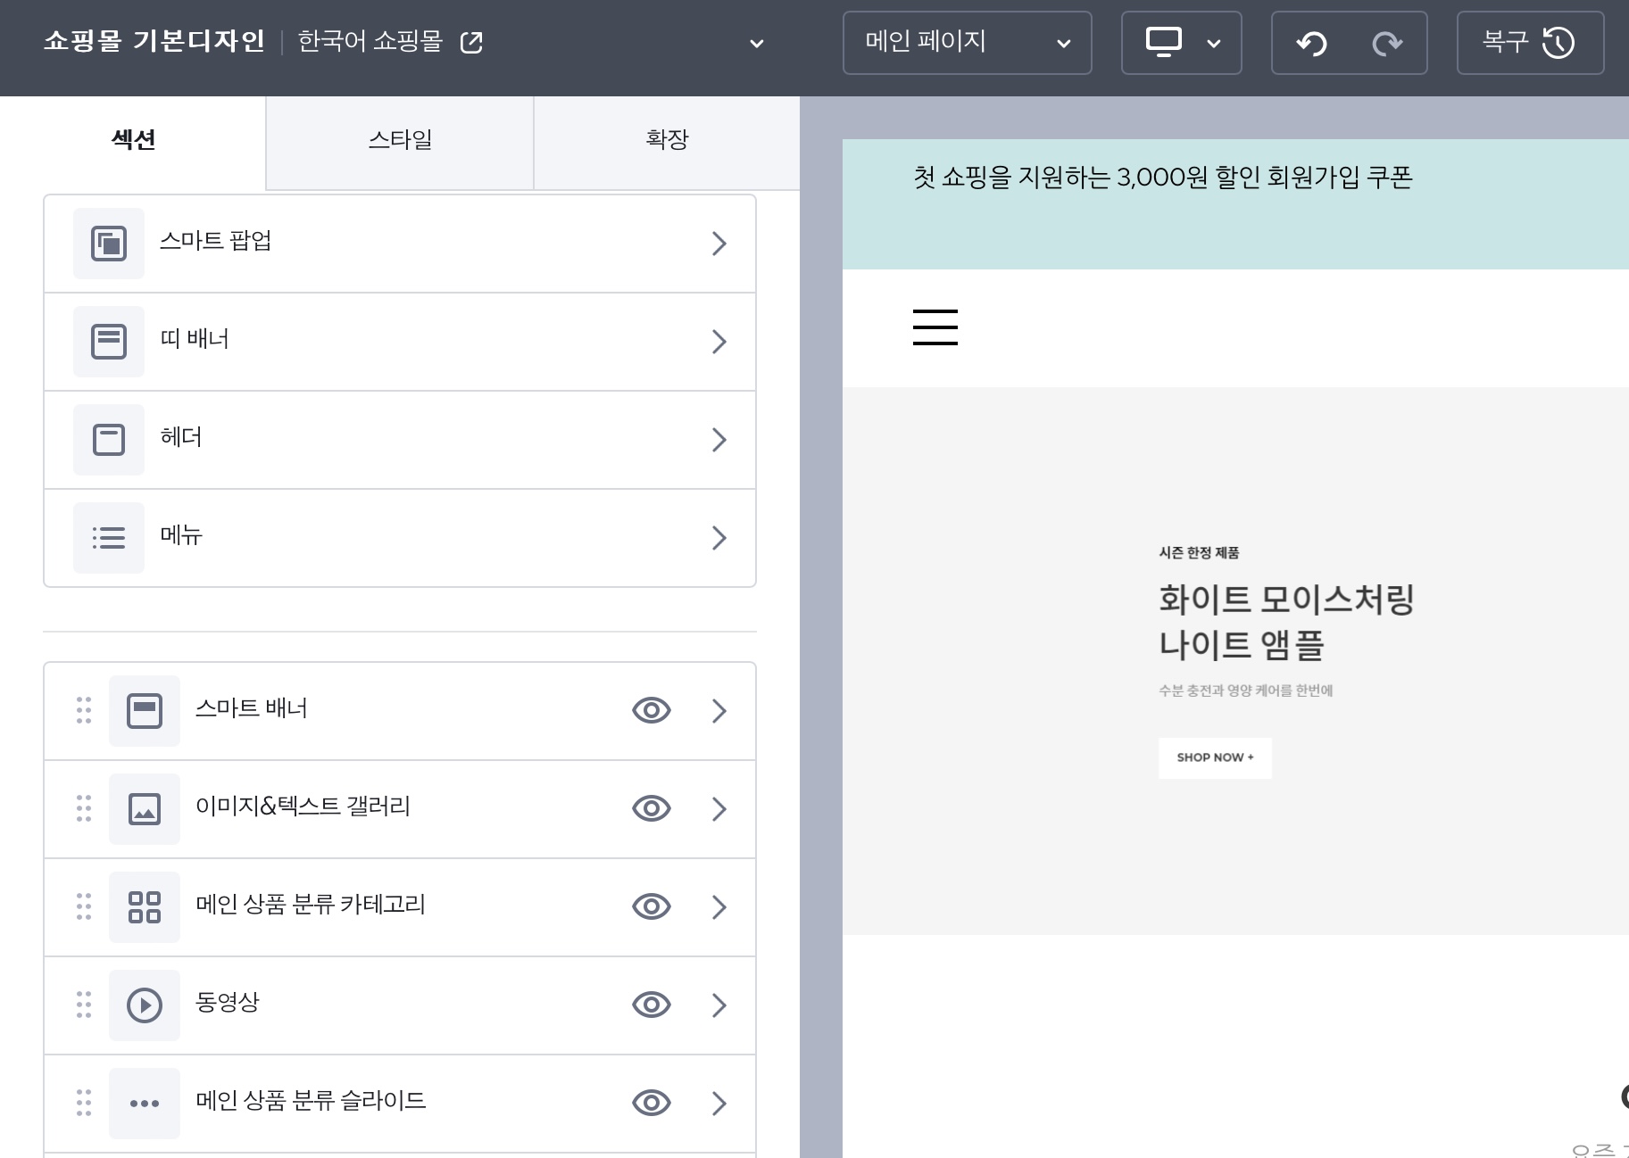Click the drag handle of 메인 상품 분류 카테고리

tap(84, 906)
